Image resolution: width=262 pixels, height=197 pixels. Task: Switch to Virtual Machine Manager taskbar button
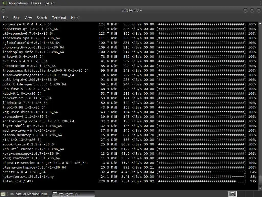[x=30, y=194]
